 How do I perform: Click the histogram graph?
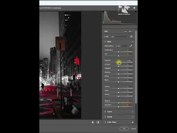tap(119, 18)
